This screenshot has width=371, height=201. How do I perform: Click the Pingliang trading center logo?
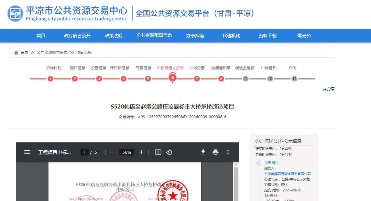coord(15,13)
